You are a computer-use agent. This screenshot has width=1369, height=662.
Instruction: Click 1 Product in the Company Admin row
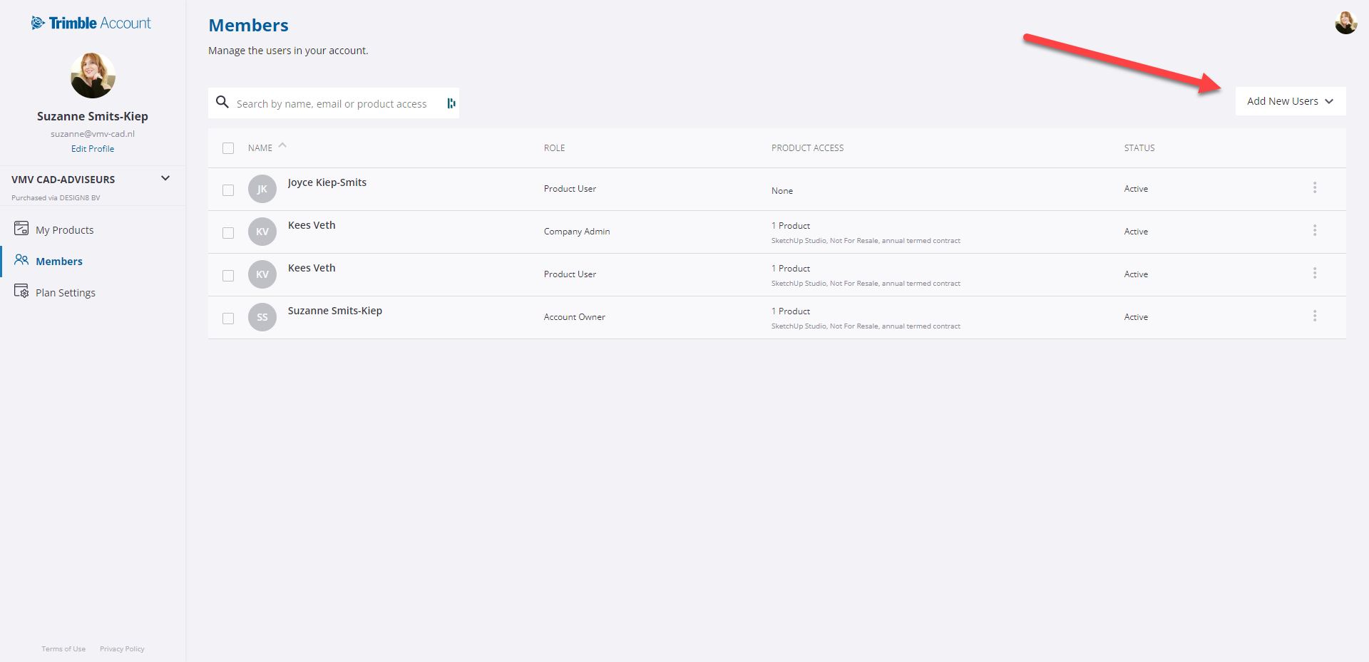[791, 226]
